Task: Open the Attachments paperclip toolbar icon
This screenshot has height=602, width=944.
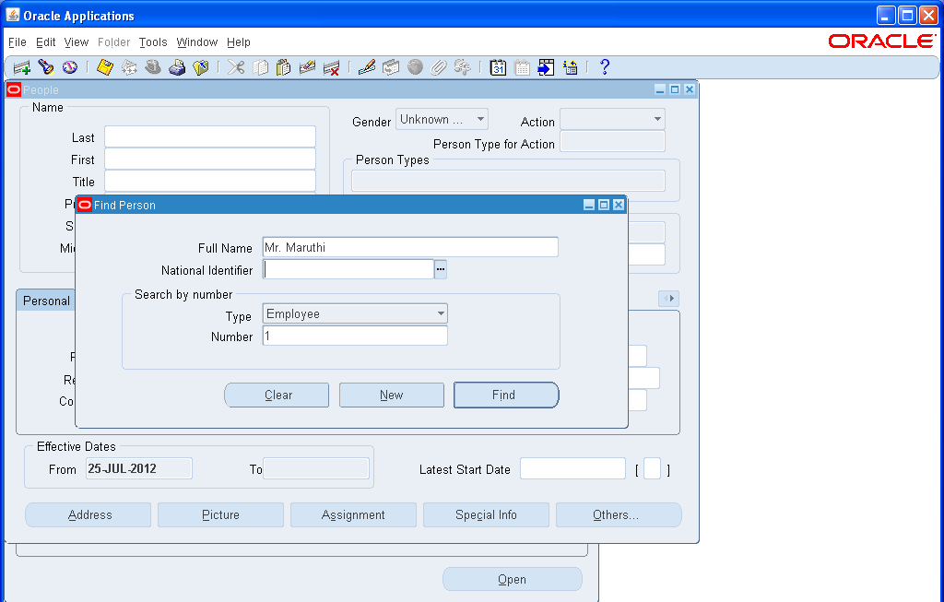Action: (x=439, y=67)
